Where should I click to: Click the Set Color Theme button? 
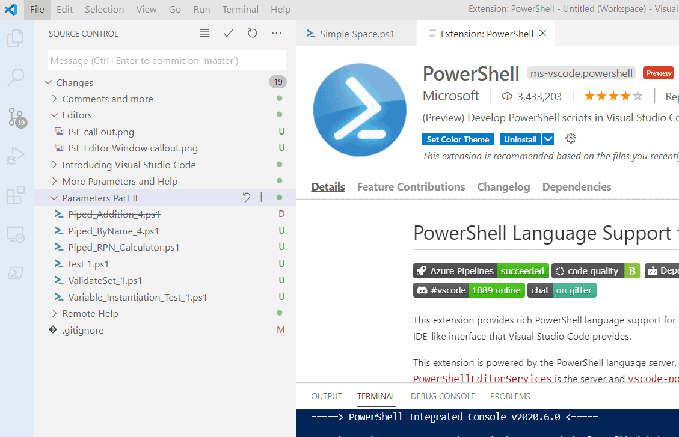(458, 139)
